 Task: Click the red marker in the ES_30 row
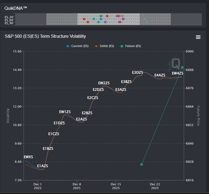point(107,16)
